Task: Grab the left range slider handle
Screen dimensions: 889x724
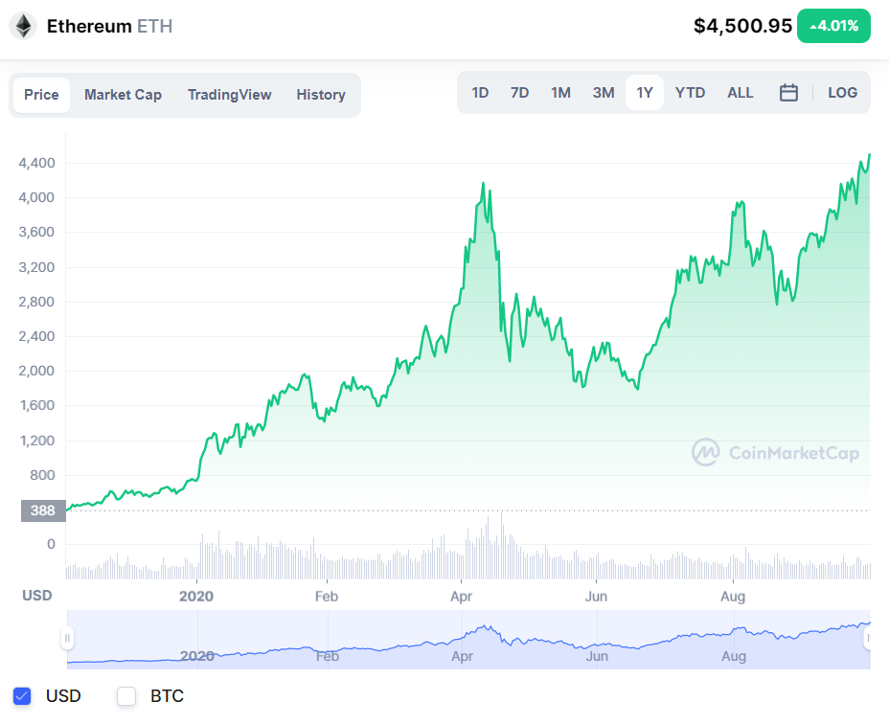Action: click(67, 639)
